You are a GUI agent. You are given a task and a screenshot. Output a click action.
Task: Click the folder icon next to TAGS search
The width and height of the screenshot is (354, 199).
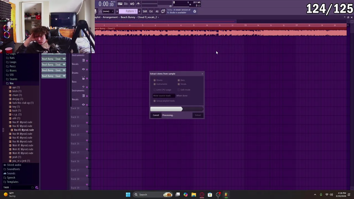click(x=33, y=188)
